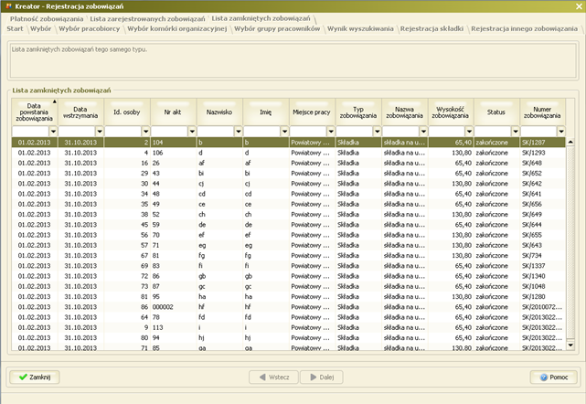The image size is (586, 404).
Task: Open filter dropdown for Miejsce pracy column
Action: click(331, 132)
